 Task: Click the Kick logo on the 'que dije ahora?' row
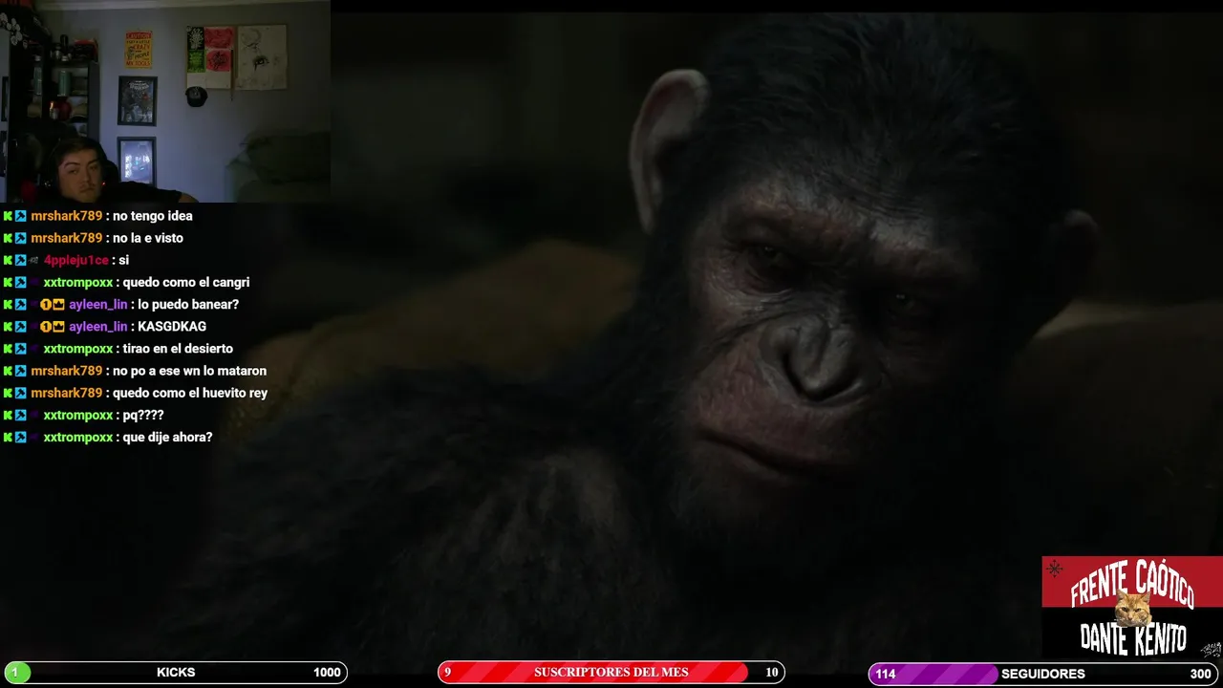tap(8, 437)
